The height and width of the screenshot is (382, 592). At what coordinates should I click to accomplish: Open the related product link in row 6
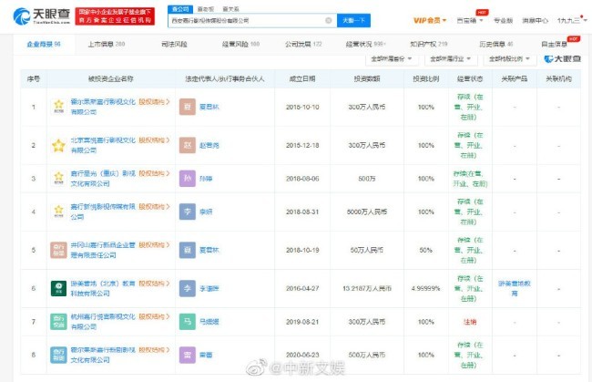click(x=515, y=288)
